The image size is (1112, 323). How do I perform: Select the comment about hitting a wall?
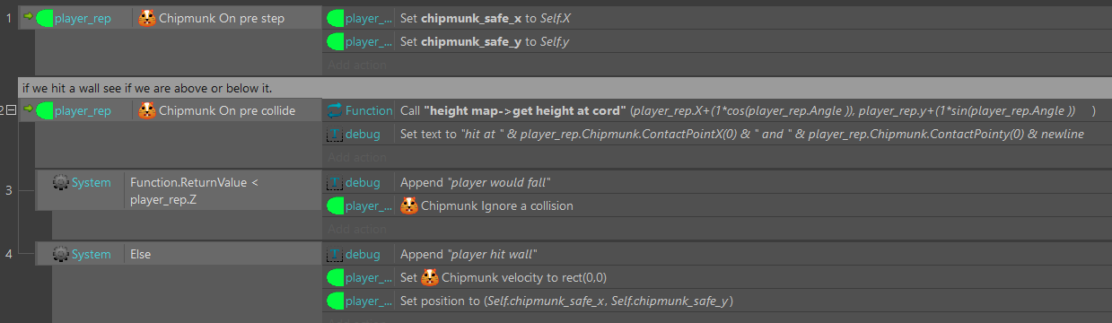pyautogui.click(x=565, y=88)
